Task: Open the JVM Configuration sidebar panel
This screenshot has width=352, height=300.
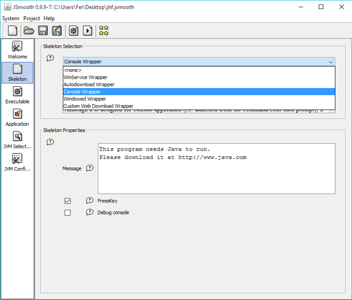Action: coord(17,163)
